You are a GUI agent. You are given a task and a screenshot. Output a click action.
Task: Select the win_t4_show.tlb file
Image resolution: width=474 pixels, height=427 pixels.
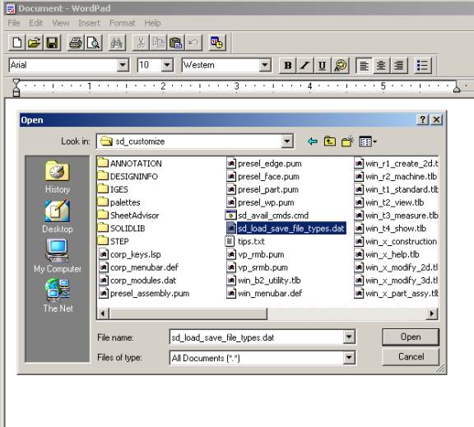390,229
